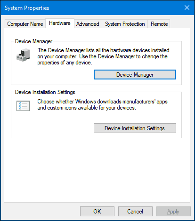The width and height of the screenshot is (195, 221).
Task: Open the Advanced tab
Action: pos(88,24)
